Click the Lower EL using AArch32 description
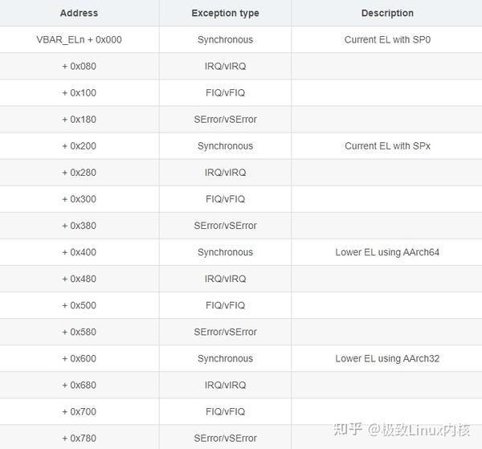Image resolution: width=482 pixels, height=449 pixels. click(387, 358)
